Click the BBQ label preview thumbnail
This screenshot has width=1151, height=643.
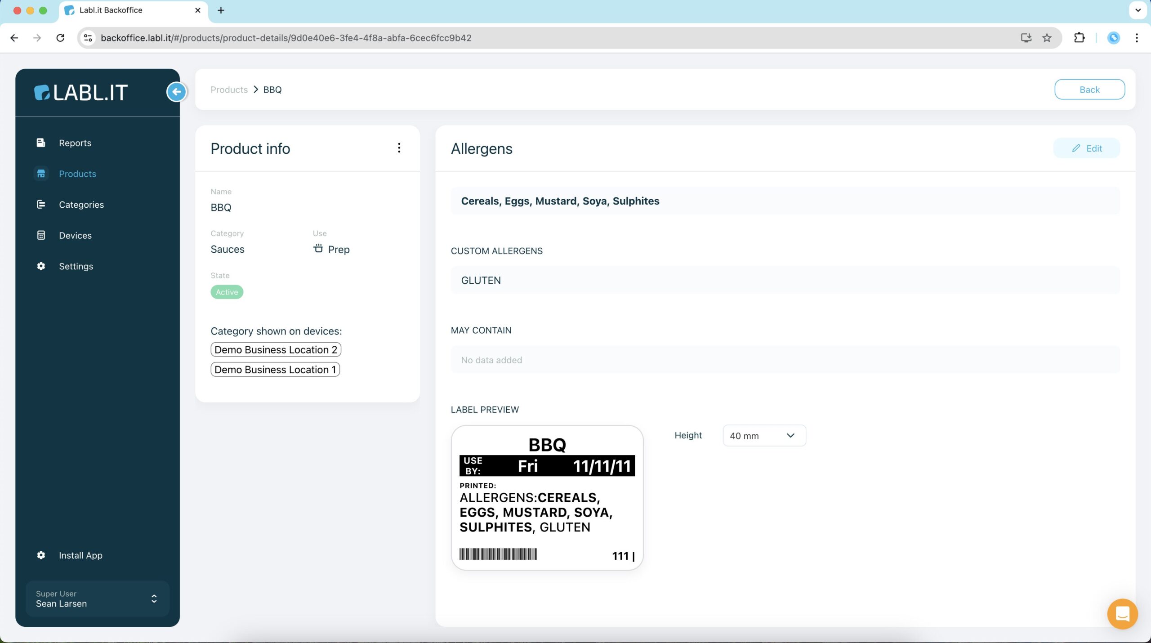point(547,497)
